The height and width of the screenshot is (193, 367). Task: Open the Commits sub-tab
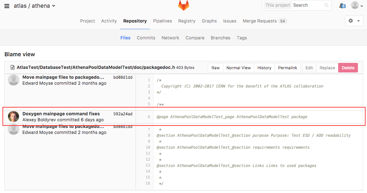pos(146,38)
